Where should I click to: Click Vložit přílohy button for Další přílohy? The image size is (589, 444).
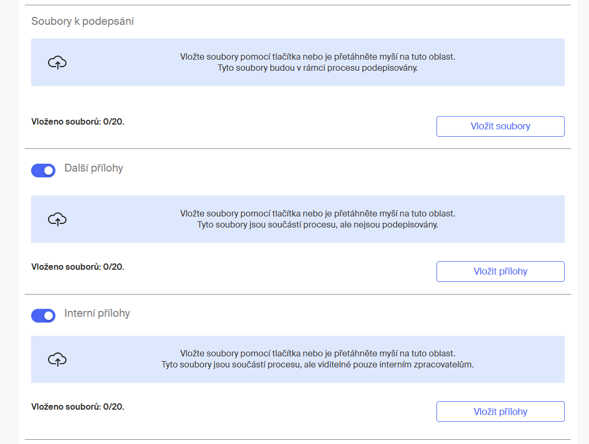pos(500,271)
